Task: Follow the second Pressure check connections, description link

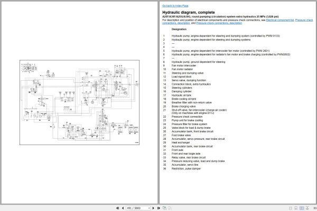Action: point(219,23)
